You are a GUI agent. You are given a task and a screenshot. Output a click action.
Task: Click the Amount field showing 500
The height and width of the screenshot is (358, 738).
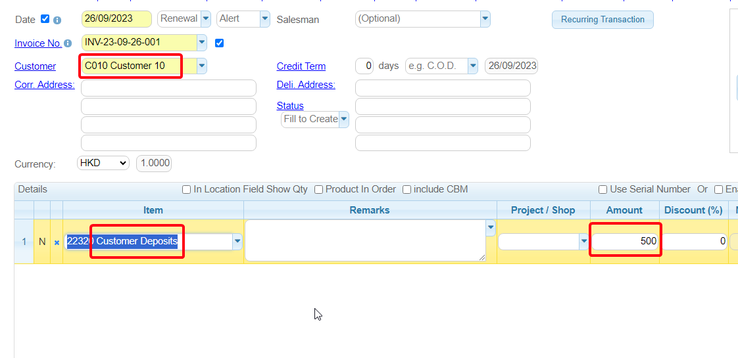625,241
